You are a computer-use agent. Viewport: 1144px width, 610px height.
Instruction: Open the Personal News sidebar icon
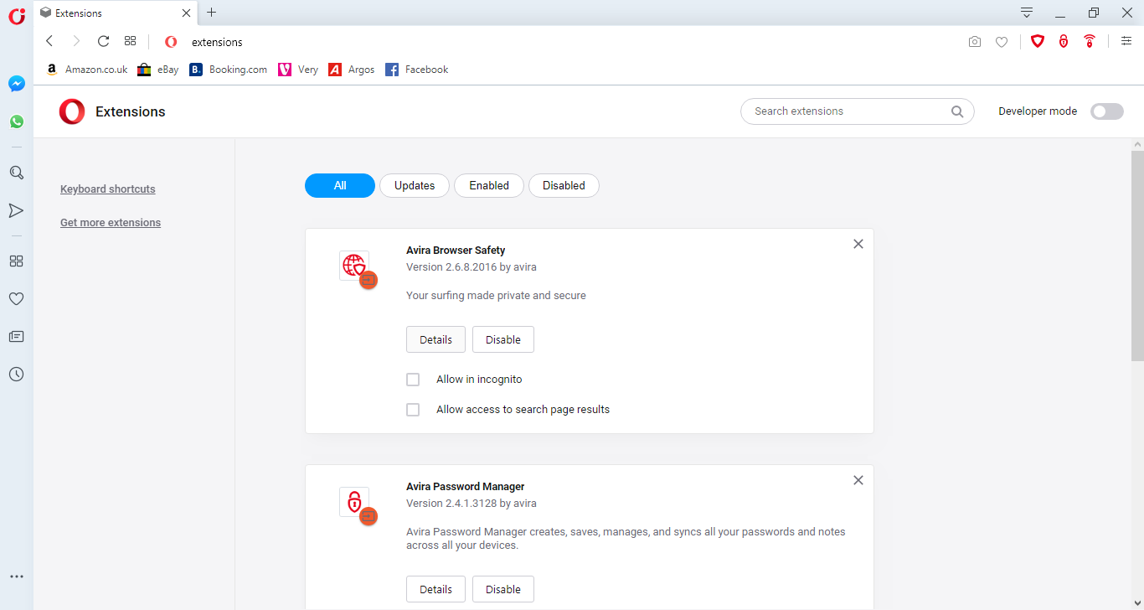click(x=16, y=337)
